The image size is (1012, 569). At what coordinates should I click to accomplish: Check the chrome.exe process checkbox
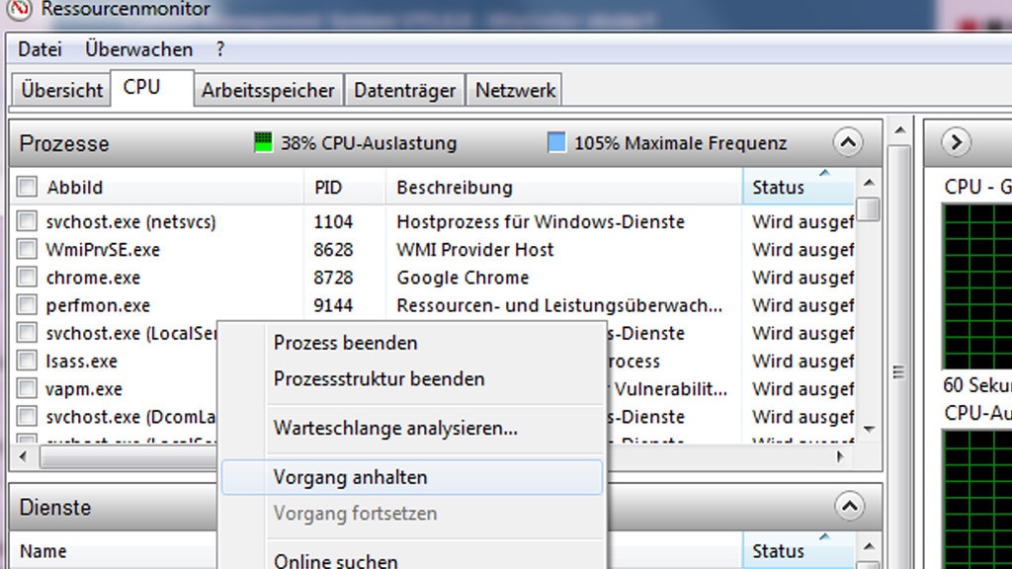tap(27, 277)
